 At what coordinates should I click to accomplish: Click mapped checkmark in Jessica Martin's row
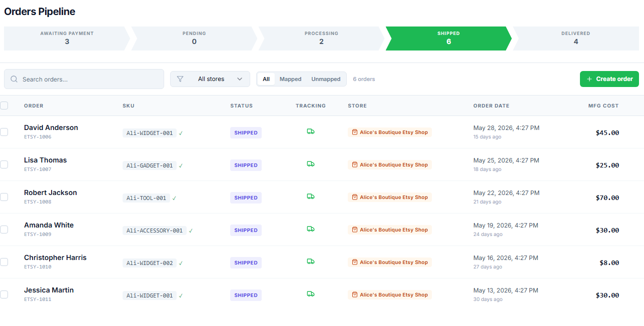coord(181,296)
